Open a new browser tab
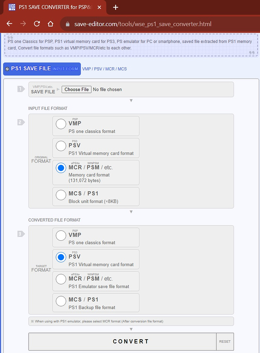Viewport: 260px width, 353px height. coord(116,7)
